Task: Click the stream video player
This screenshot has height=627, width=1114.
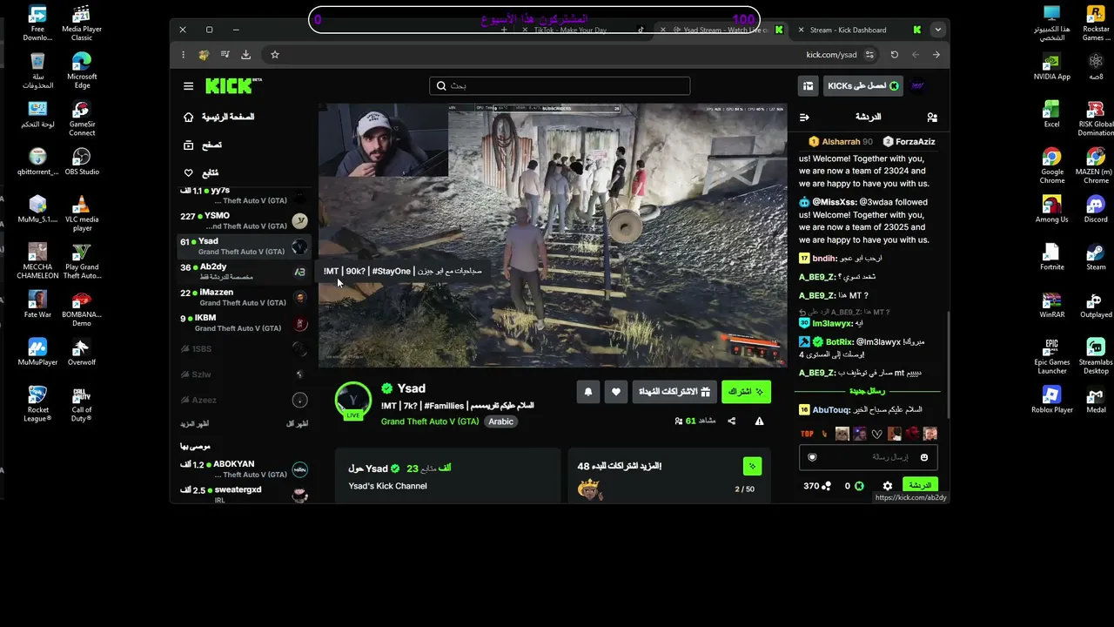Action: pos(553,235)
